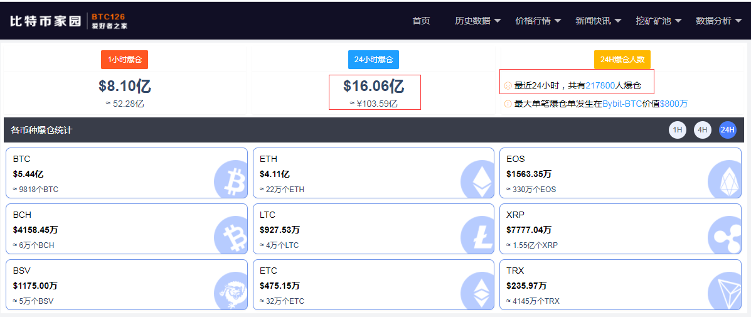Click the TRX Tron logo icon

[x=725, y=292]
